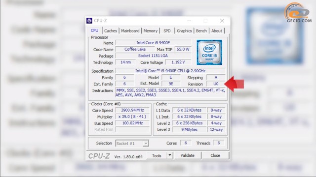The width and height of the screenshot is (316, 177).
Task: Click the Technology value 14 nm
Action: point(125,62)
